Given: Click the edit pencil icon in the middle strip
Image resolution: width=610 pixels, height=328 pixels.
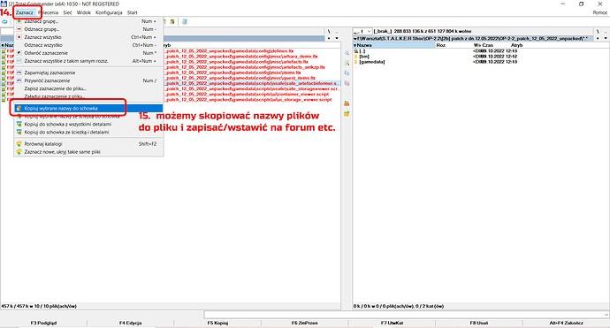Looking at the screenshot, I should coord(347,63).
